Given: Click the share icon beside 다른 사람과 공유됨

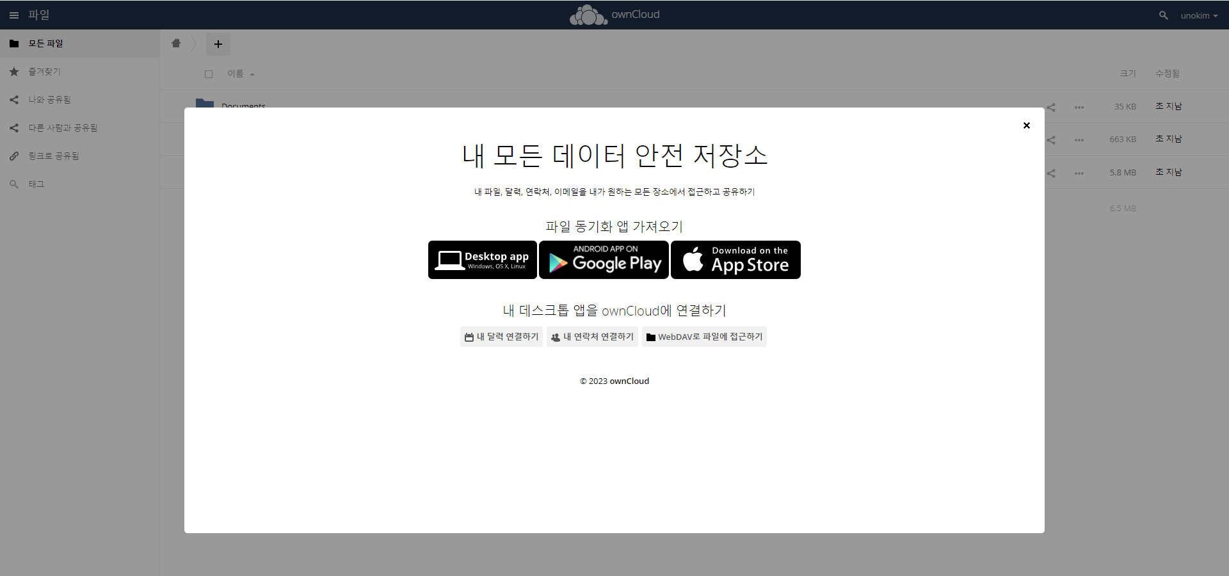Looking at the screenshot, I should 14,128.
